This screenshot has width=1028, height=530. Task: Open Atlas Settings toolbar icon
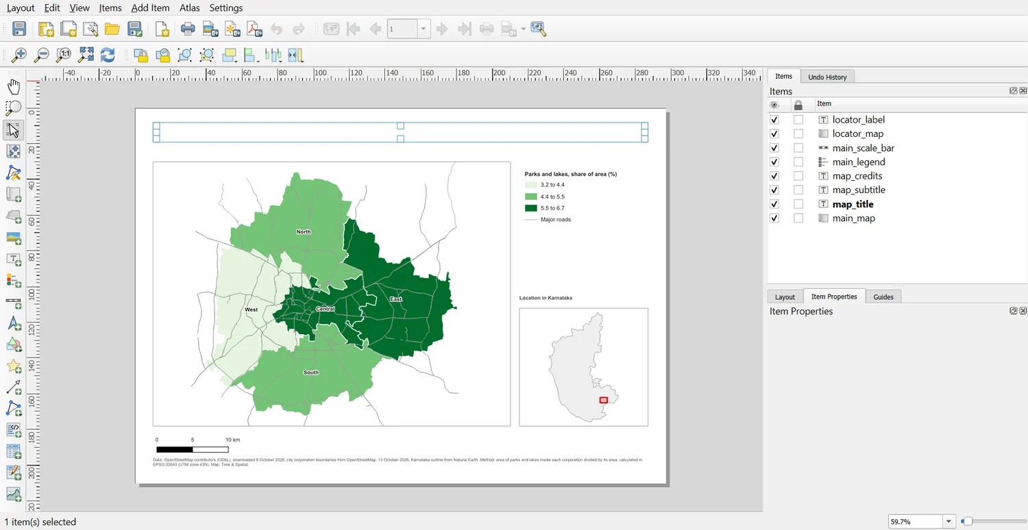[539, 29]
